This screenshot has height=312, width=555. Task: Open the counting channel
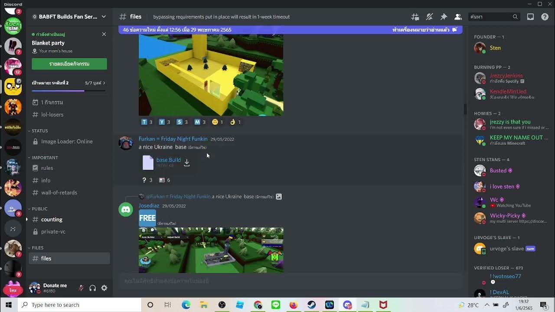69,219
